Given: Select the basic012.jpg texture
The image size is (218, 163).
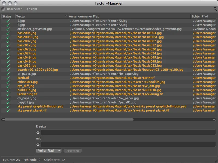Looking at the screenshot, I should click(27, 45).
